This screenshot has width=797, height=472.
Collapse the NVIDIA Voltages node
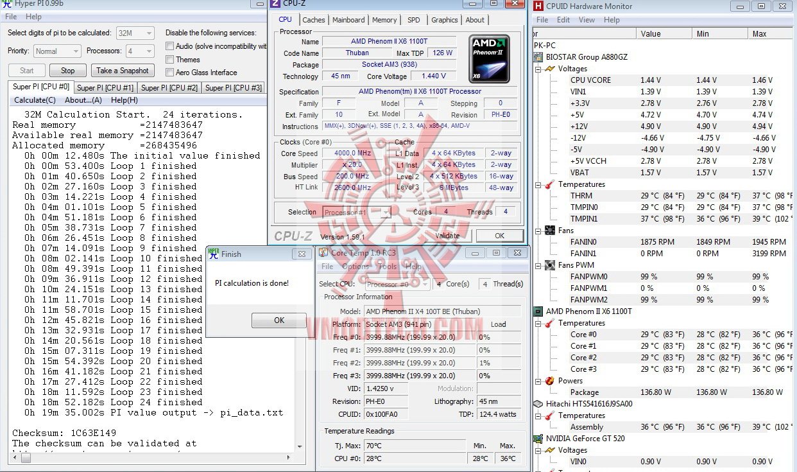pyautogui.click(x=538, y=450)
